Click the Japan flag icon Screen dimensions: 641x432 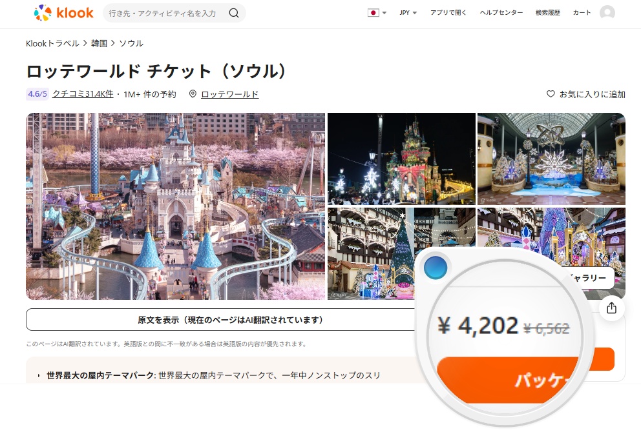[x=373, y=13]
